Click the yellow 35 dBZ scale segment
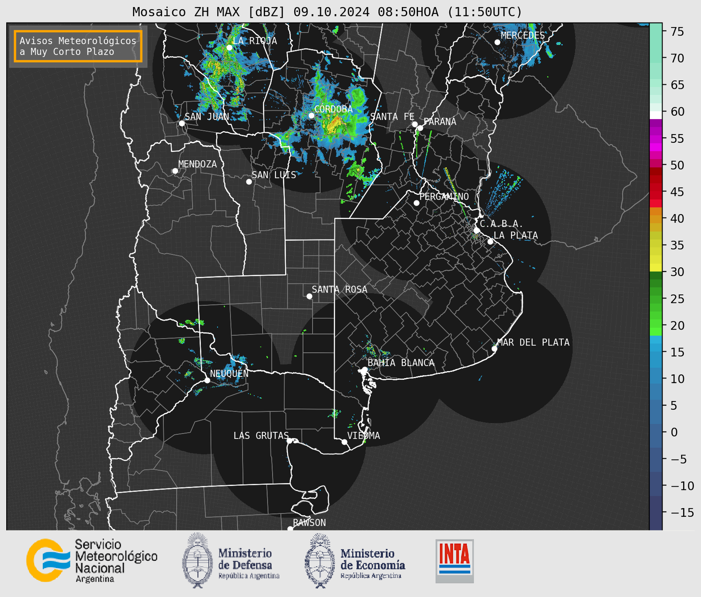The height and width of the screenshot is (597, 701). tap(656, 246)
